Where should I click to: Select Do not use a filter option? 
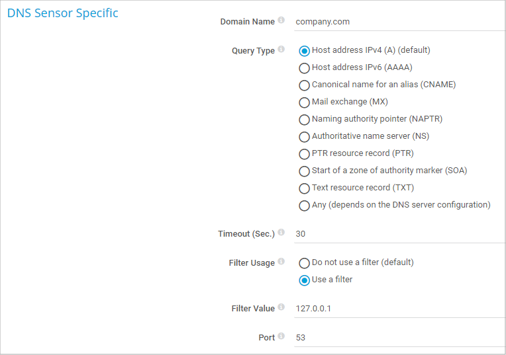click(305, 262)
